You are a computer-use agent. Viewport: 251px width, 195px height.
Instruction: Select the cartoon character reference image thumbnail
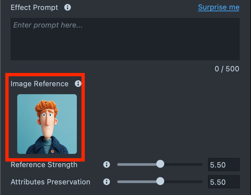point(47,124)
